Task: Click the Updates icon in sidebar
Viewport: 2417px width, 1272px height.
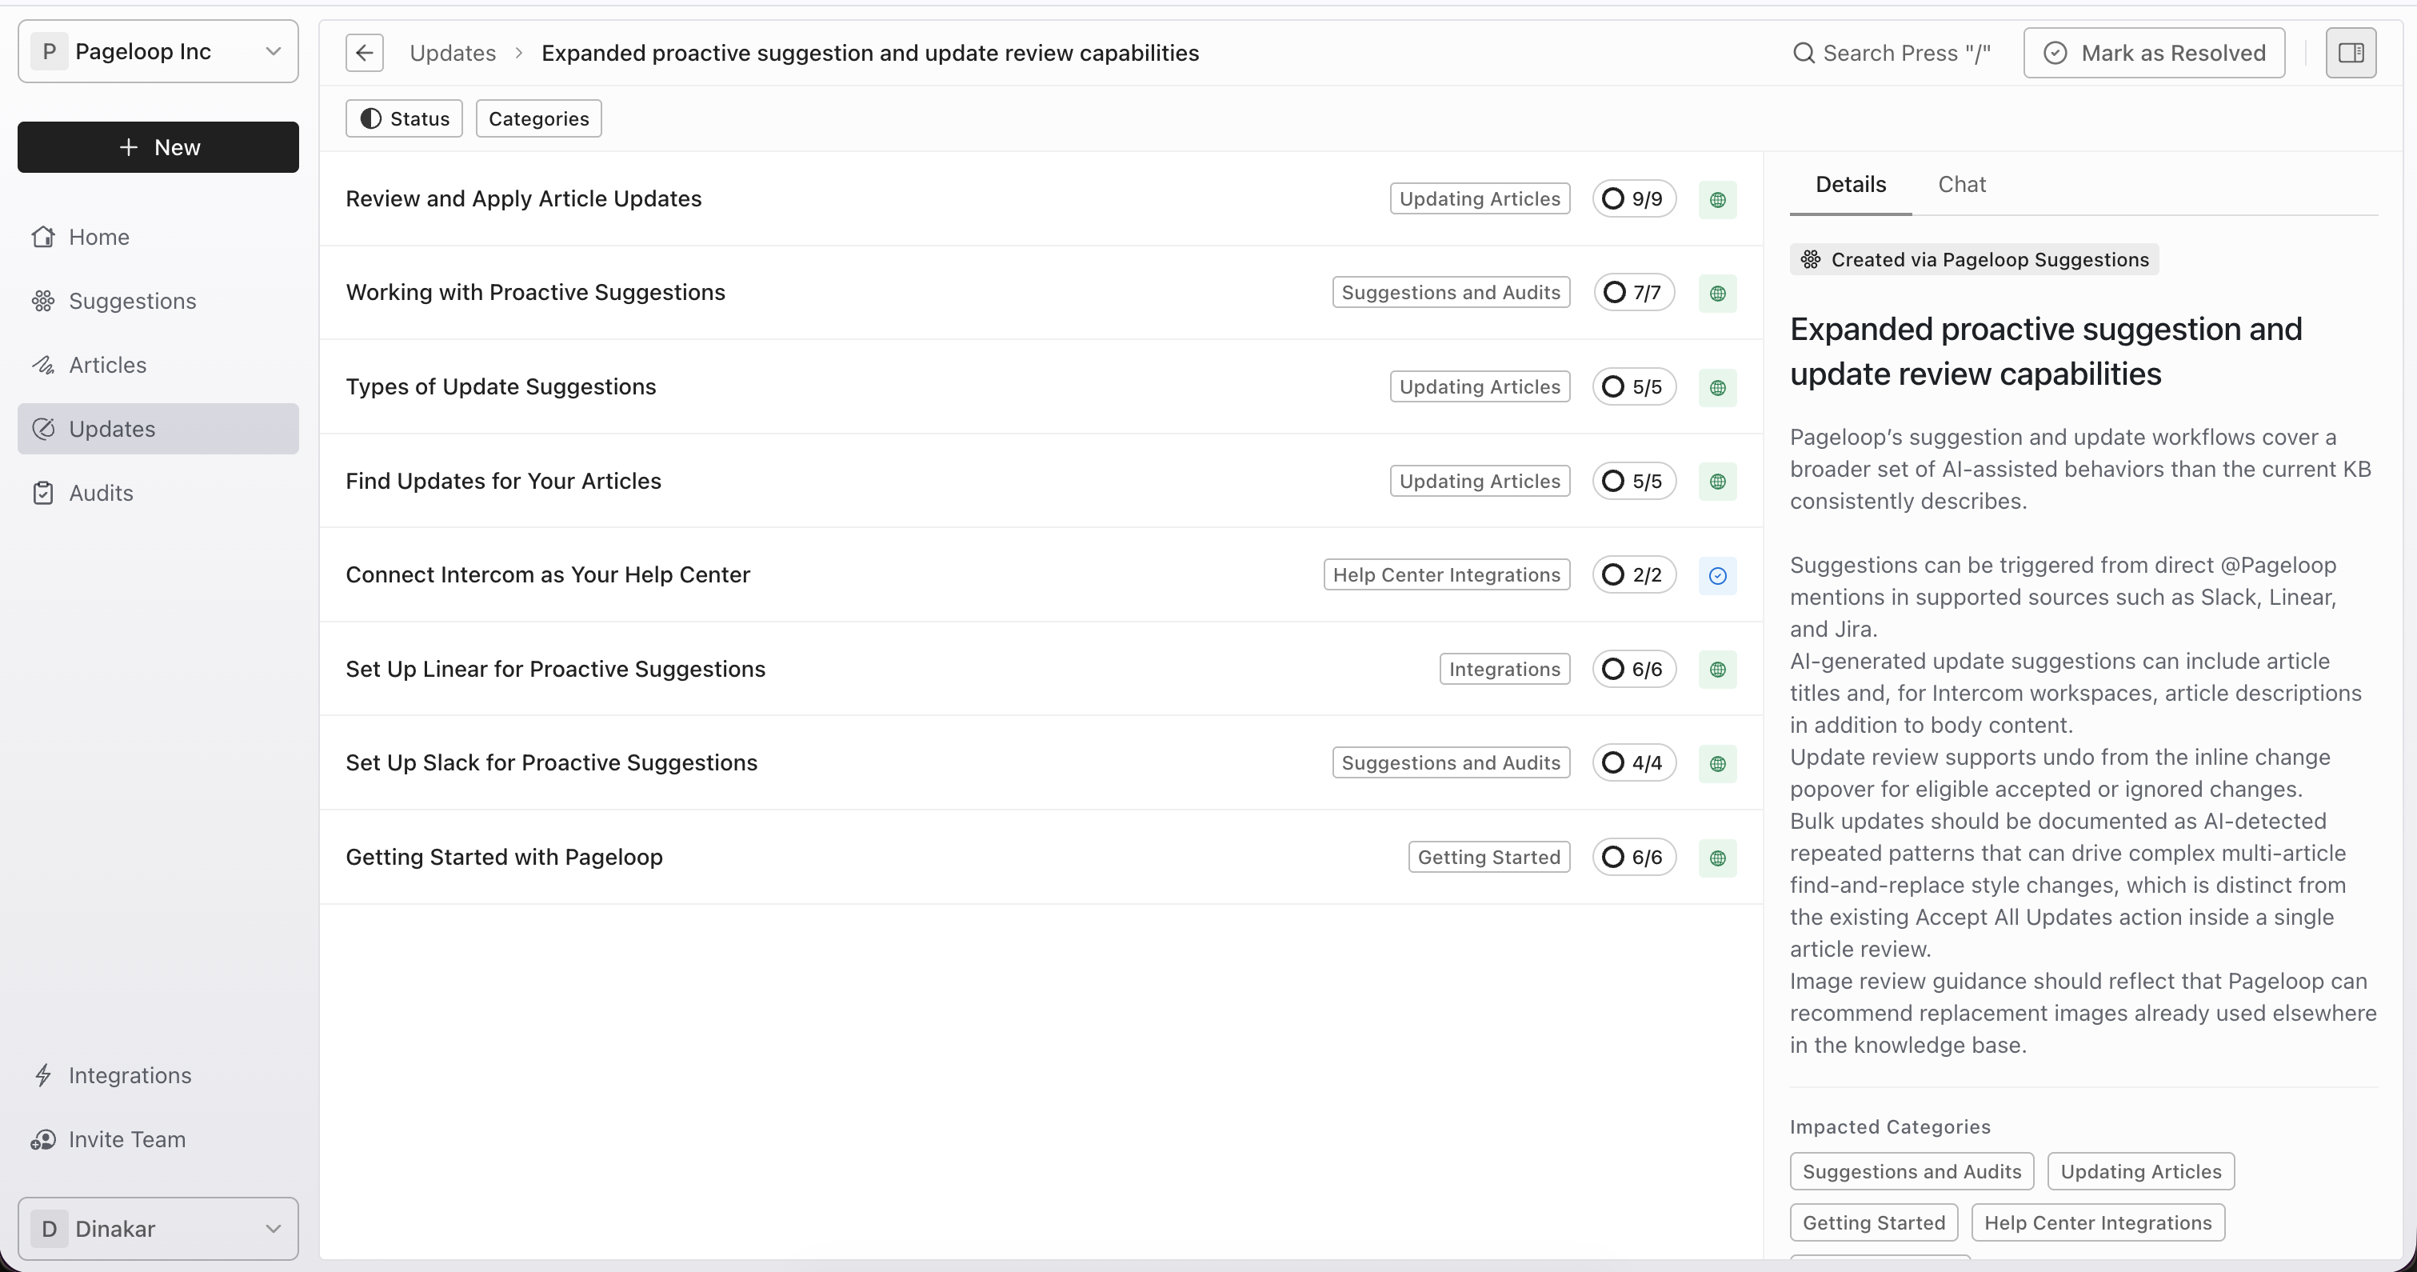Action: click(43, 429)
